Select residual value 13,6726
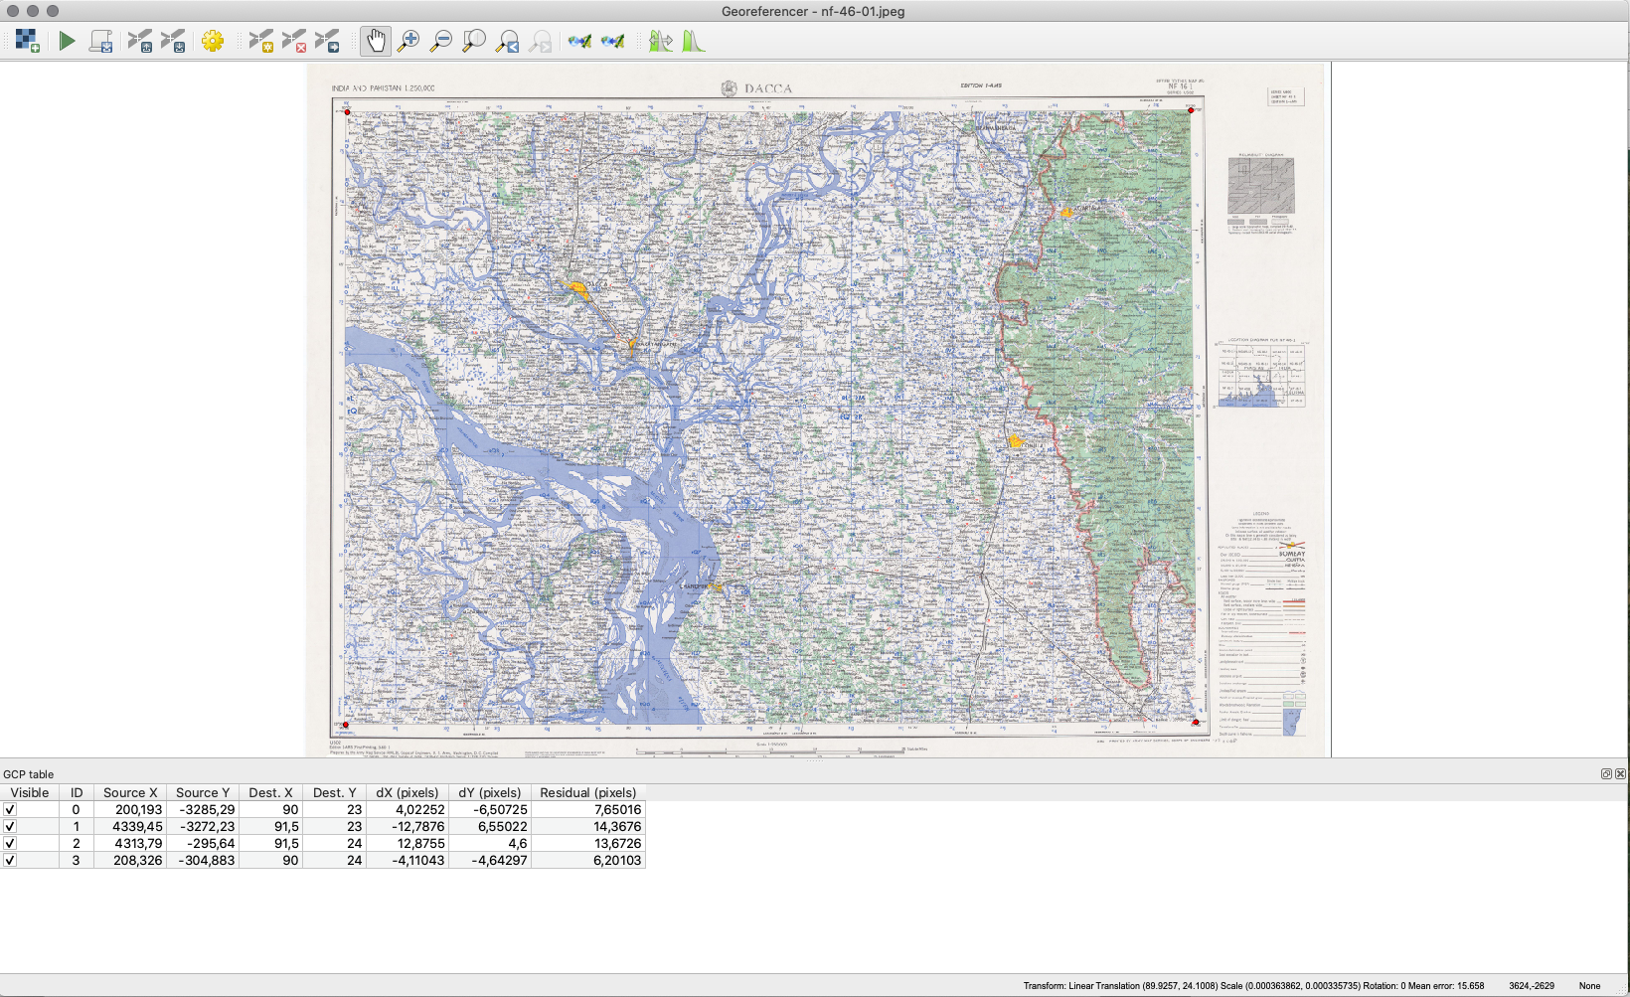 point(588,843)
